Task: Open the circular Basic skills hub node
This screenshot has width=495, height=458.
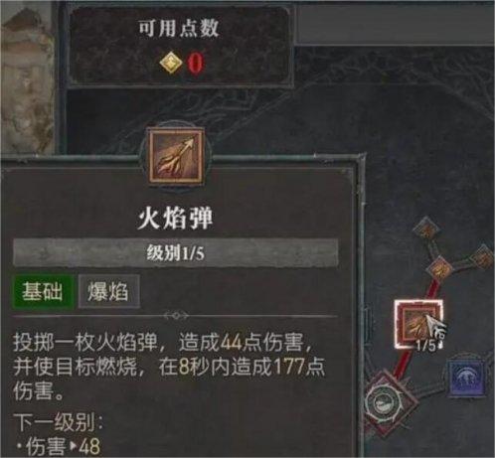Action: tap(386, 402)
